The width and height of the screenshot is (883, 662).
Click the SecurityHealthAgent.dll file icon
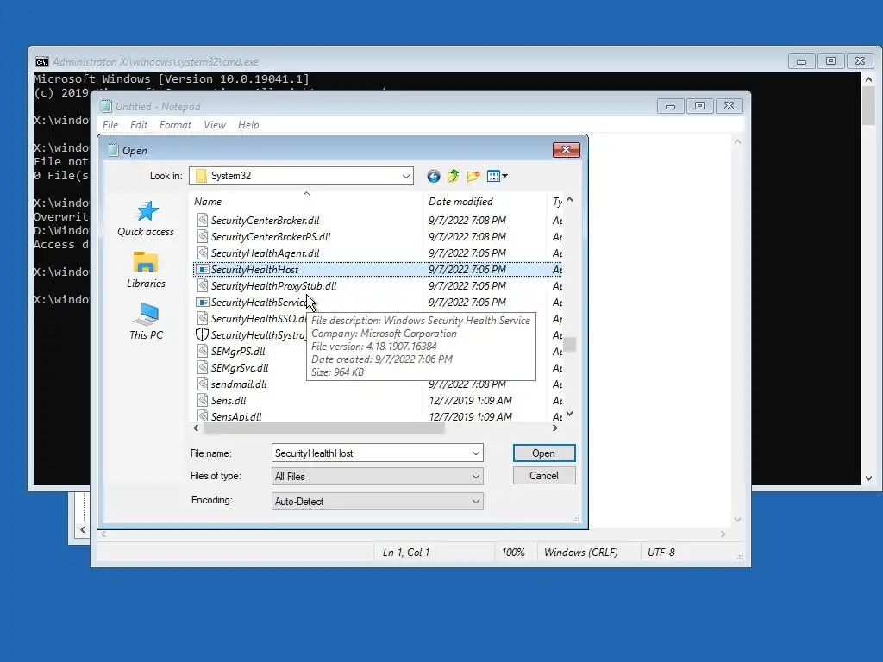point(202,253)
